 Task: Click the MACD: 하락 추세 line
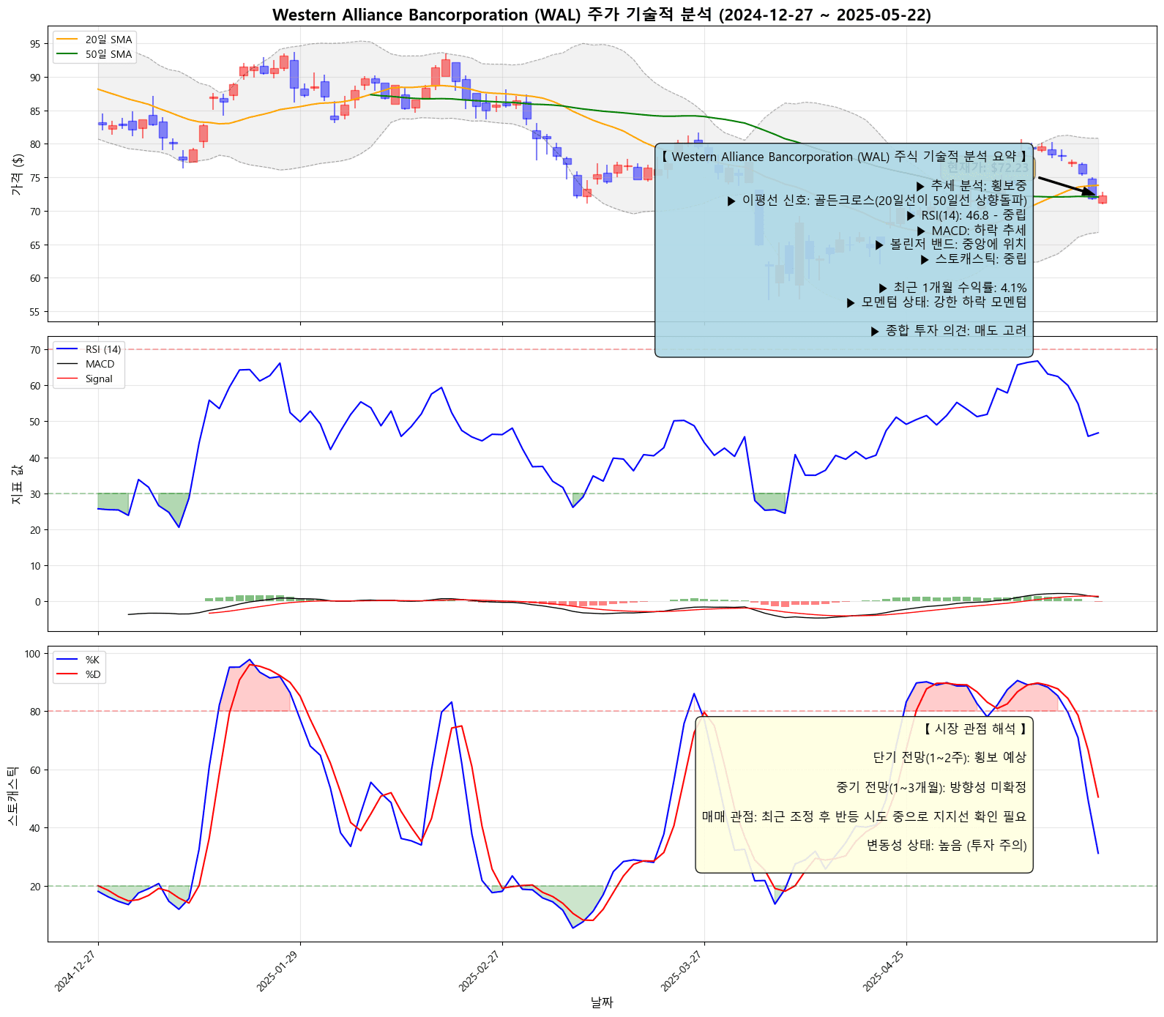971,230
